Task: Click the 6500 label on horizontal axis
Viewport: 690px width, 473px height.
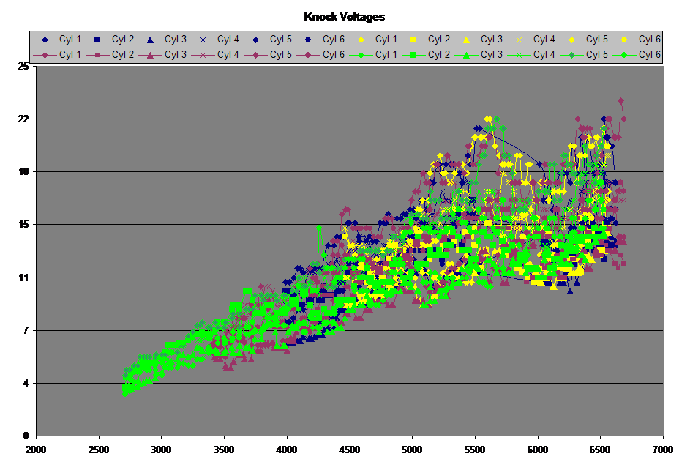Action: pyautogui.click(x=600, y=450)
